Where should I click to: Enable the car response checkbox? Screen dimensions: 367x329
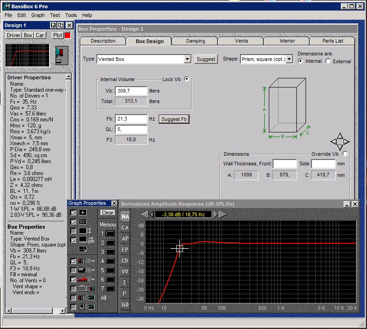tap(73, 279)
